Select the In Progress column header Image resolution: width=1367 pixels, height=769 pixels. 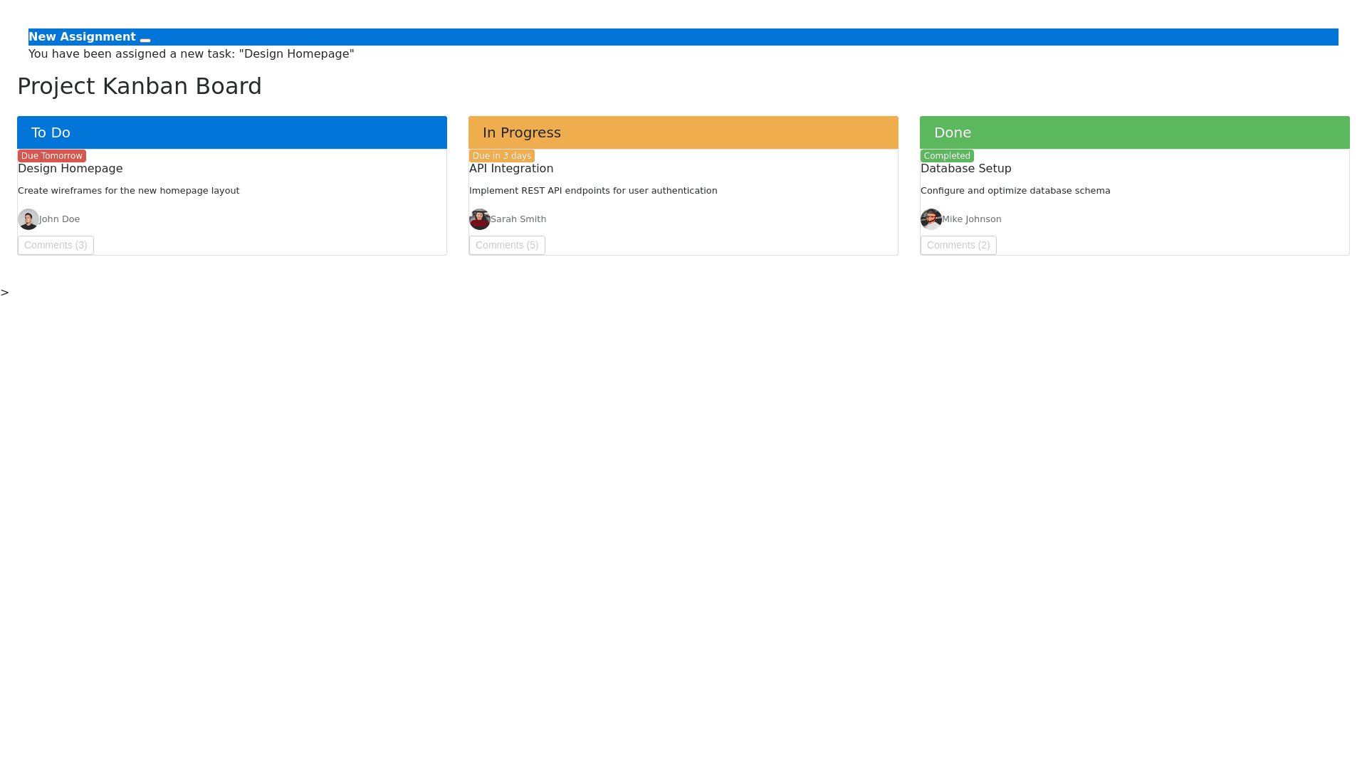(x=683, y=132)
